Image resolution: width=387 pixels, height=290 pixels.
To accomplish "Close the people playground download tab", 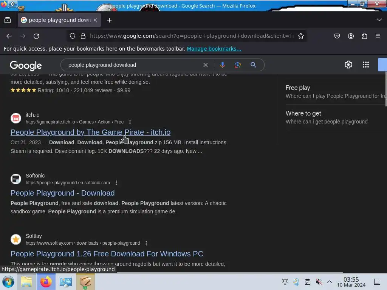I will [x=95, y=20].
